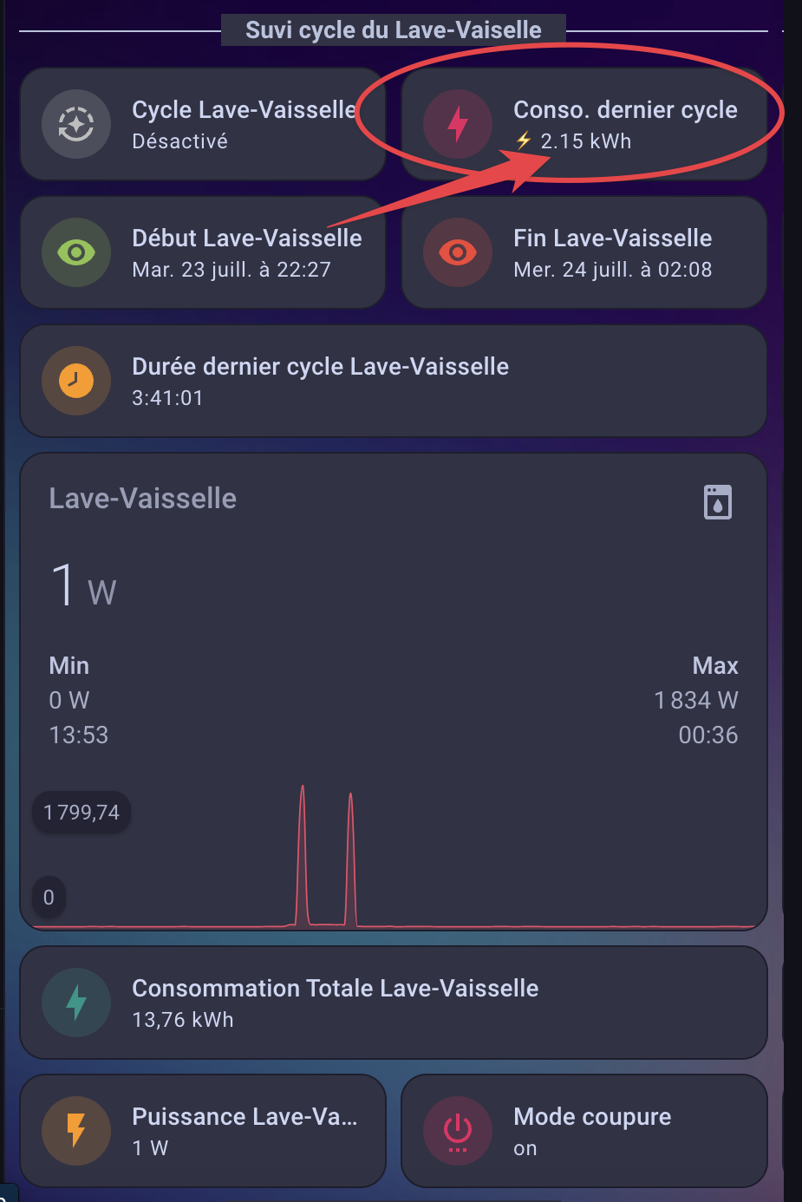802x1202 pixels.
Task: Click the Min 0 W value
Action: (x=69, y=700)
